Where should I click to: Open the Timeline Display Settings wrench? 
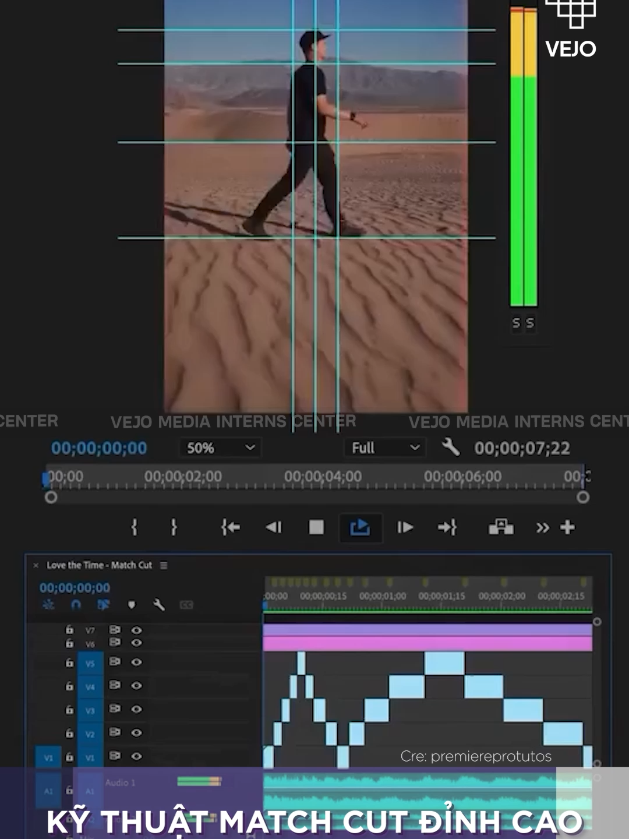[159, 605]
